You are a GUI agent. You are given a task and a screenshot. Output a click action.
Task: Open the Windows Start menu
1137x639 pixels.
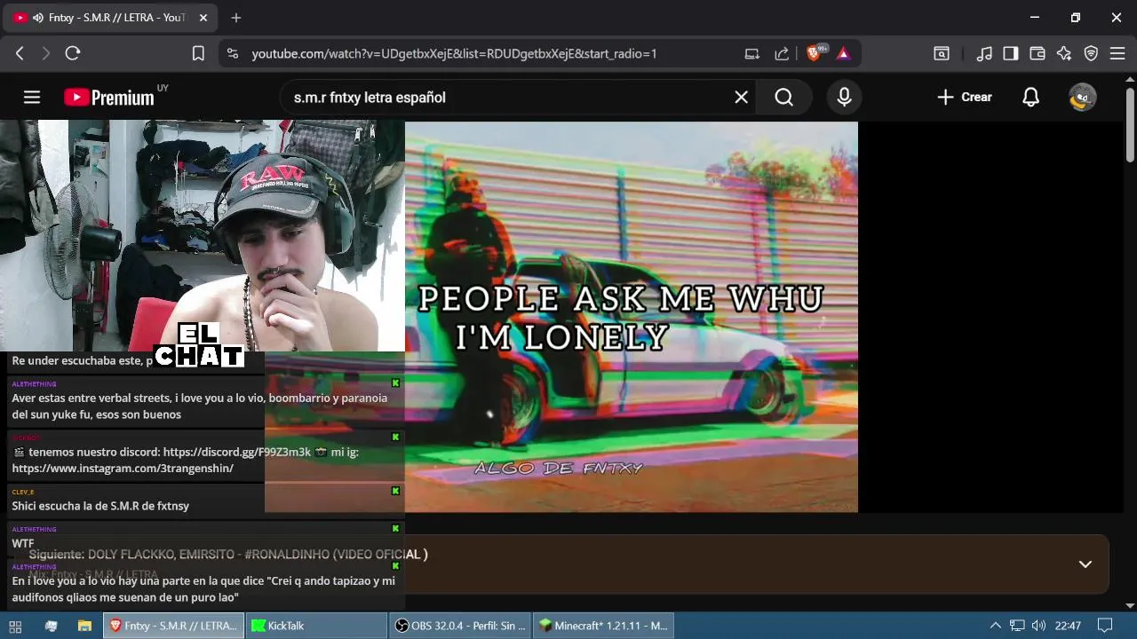coord(15,626)
